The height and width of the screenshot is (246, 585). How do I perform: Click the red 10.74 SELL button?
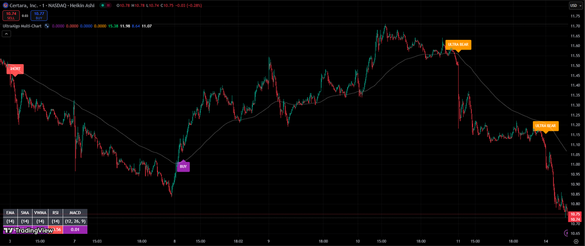click(x=11, y=16)
